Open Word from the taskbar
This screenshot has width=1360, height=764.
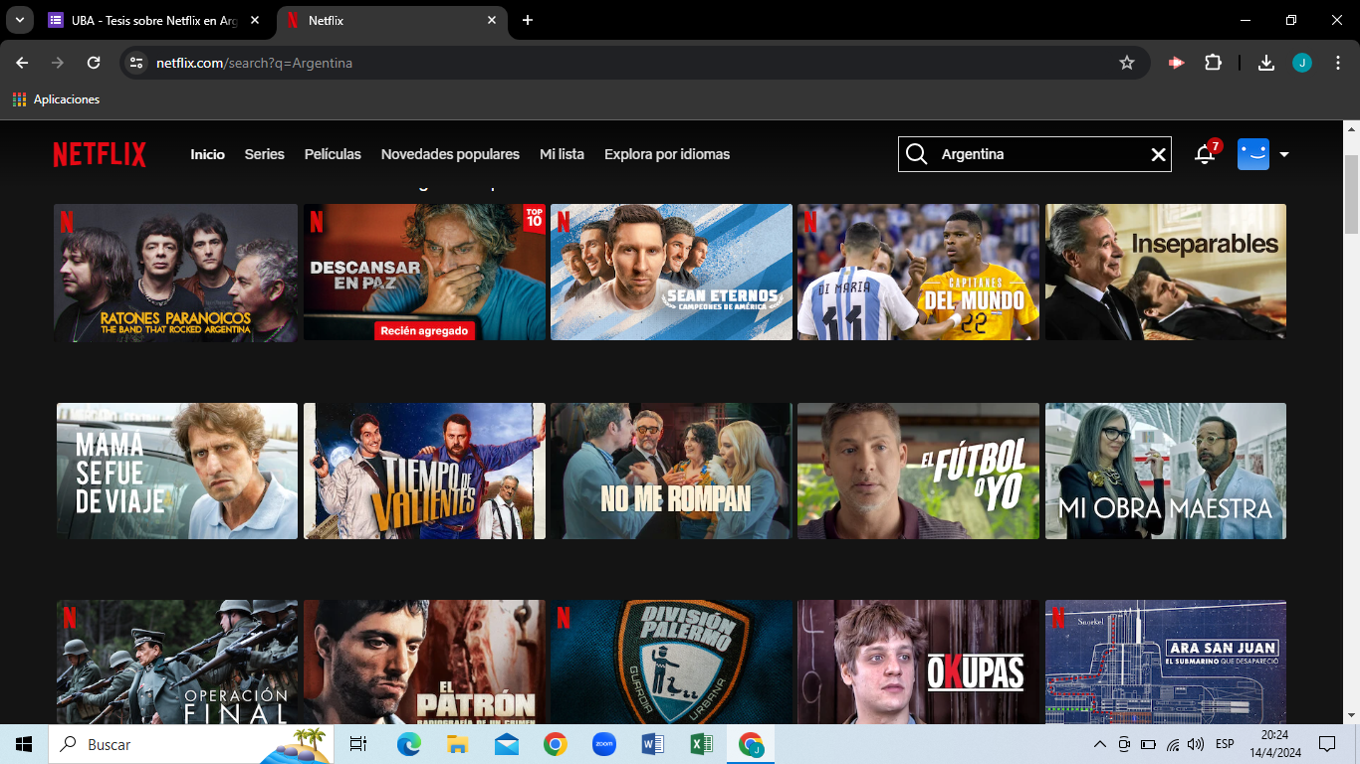click(653, 744)
